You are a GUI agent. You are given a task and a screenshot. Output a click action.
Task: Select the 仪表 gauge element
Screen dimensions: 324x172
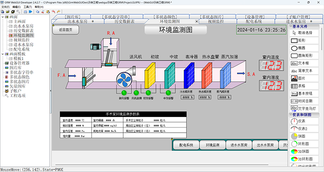304,121
